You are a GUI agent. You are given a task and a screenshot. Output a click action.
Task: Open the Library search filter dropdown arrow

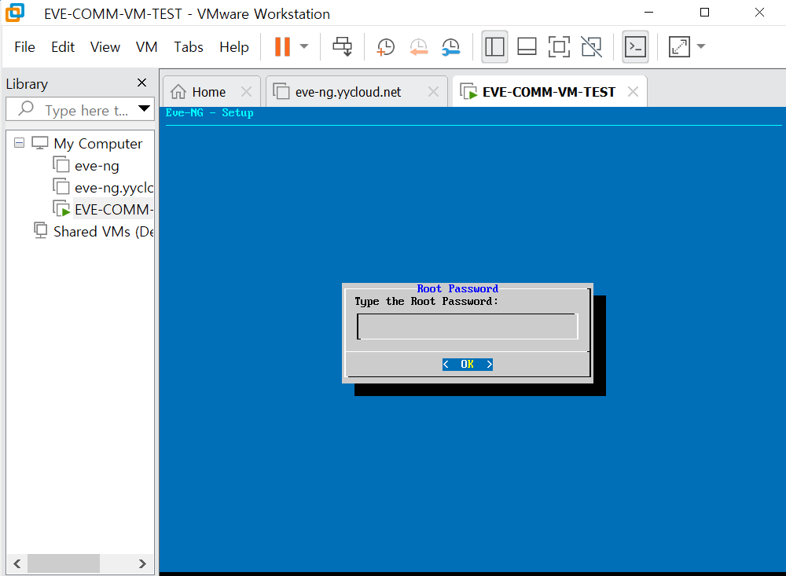point(145,108)
